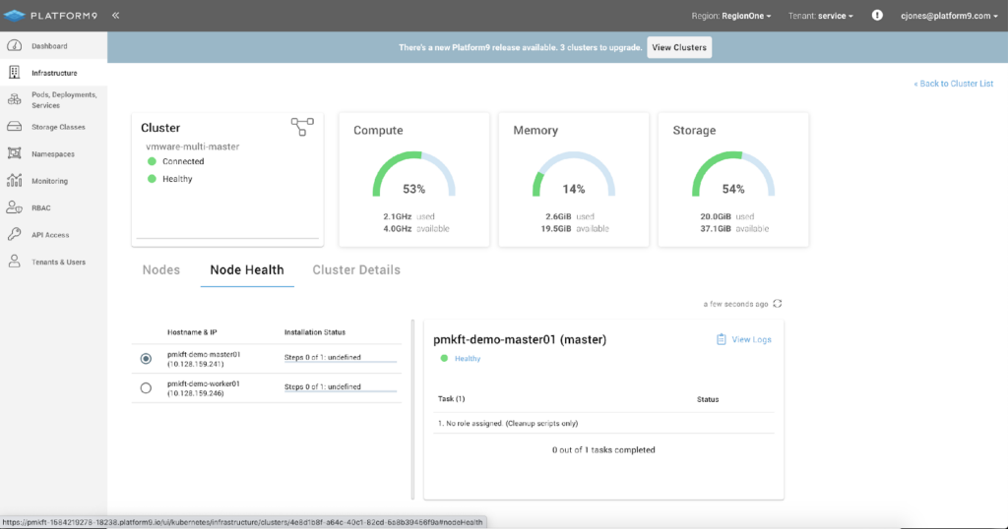This screenshot has height=529, width=1008.
Task: Click the 'a few seconds ago' timestamp
Action: (x=735, y=304)
